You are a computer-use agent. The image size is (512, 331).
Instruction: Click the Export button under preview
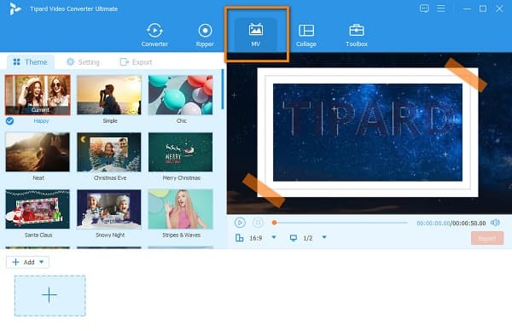[487, 238]
